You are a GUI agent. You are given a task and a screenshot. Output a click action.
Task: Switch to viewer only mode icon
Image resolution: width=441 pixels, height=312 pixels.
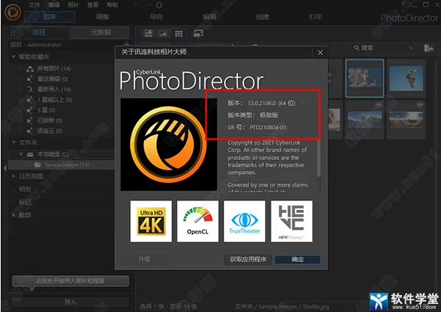click(163, 34)
